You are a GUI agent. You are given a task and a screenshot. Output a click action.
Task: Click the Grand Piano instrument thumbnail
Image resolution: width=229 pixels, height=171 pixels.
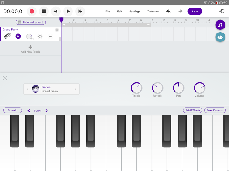pos(35,89)
